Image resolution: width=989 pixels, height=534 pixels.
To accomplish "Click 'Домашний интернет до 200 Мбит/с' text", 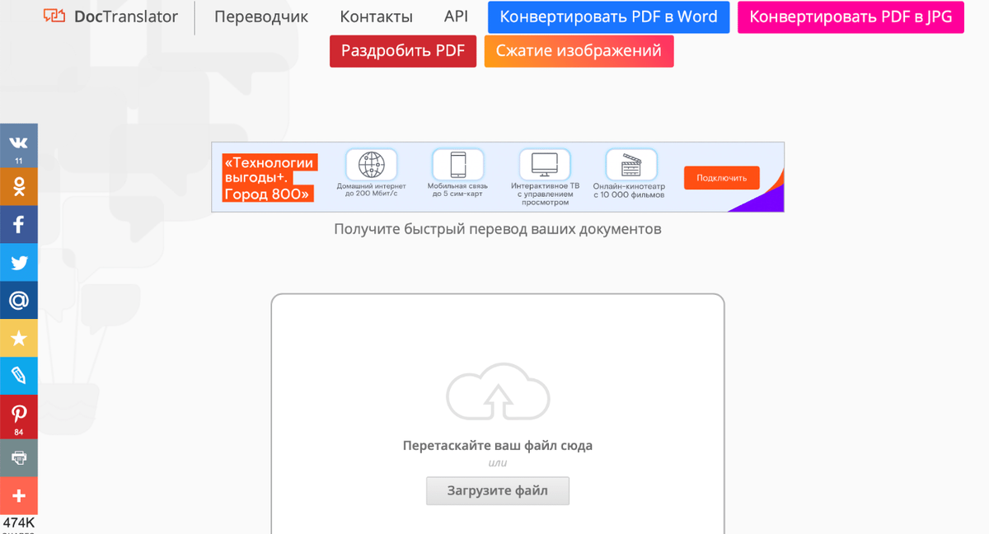I will click(x=371, y=190).
